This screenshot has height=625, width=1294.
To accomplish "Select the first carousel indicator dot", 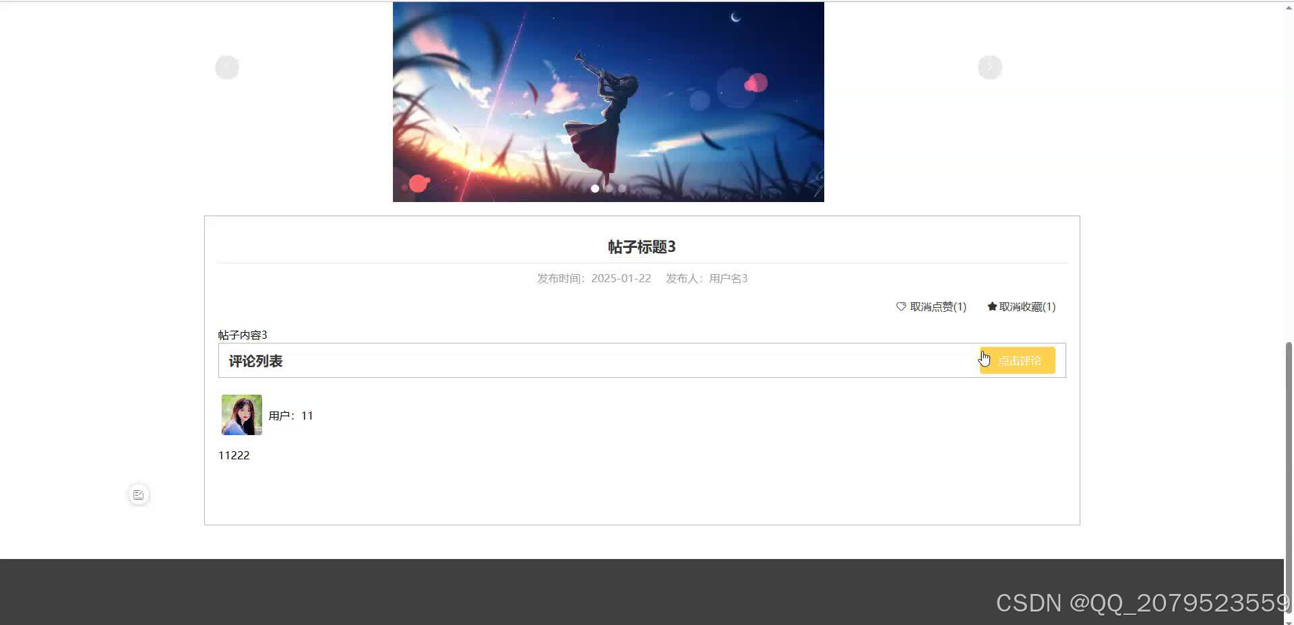I will pyautogui.click(x=595, y=189).
